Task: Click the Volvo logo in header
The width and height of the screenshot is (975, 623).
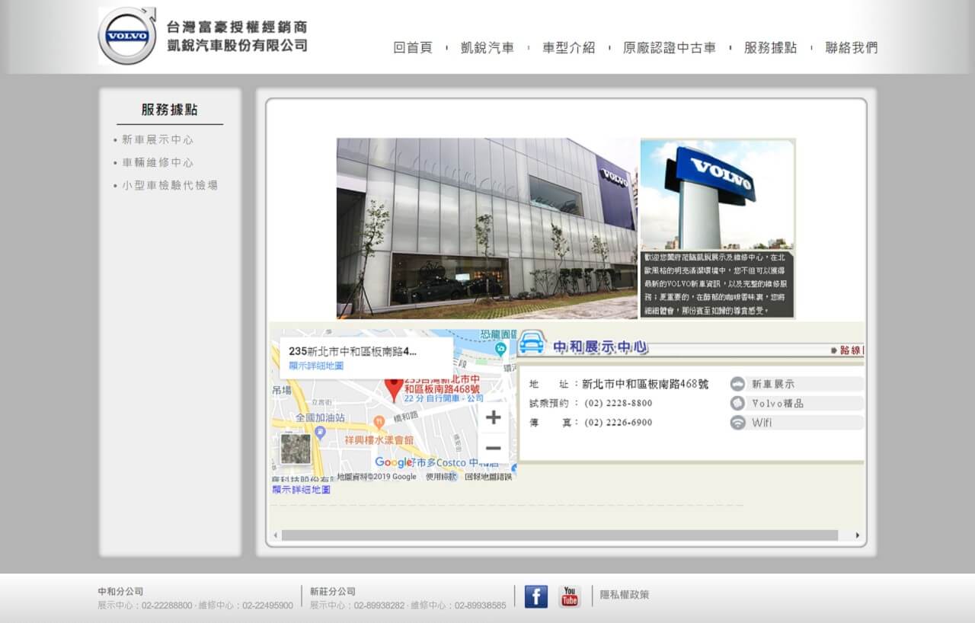Action: click(x=126, y=36)
